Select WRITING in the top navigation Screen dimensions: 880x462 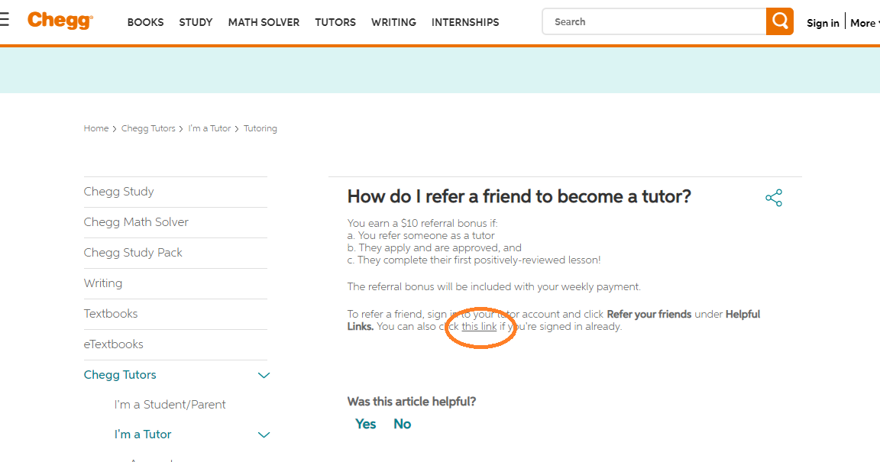pyautogui.click(x=393, y=22)
